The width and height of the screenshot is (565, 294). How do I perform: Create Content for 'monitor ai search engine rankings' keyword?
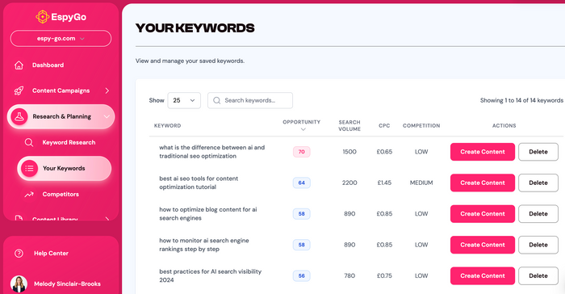coord(483,245)
